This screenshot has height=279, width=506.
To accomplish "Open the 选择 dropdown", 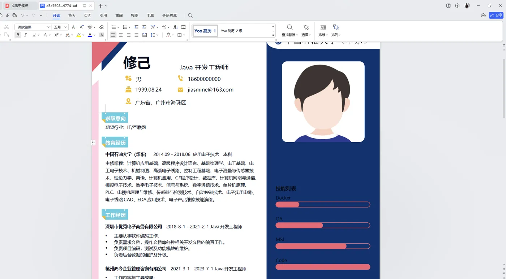I will point(306,35).
